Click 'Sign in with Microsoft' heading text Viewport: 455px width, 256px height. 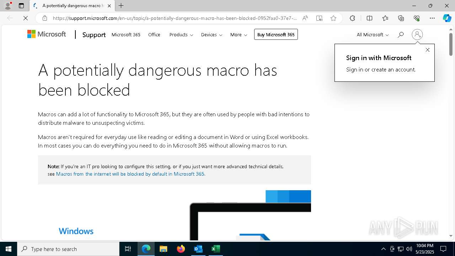[x=379, y=58]
